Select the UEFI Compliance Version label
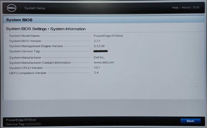 click(x=28, y=73)
